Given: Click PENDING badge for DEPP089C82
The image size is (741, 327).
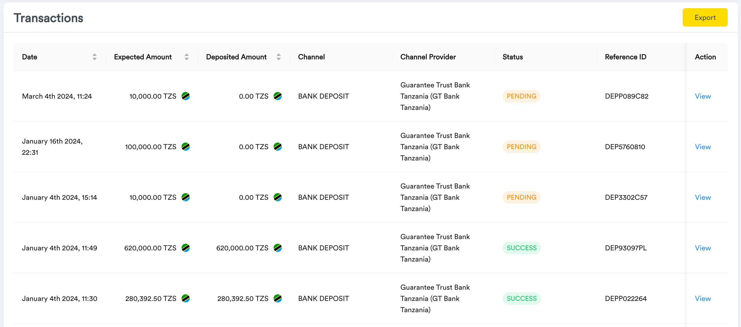Looking at the screenshot, I should (x=521, y=96).
